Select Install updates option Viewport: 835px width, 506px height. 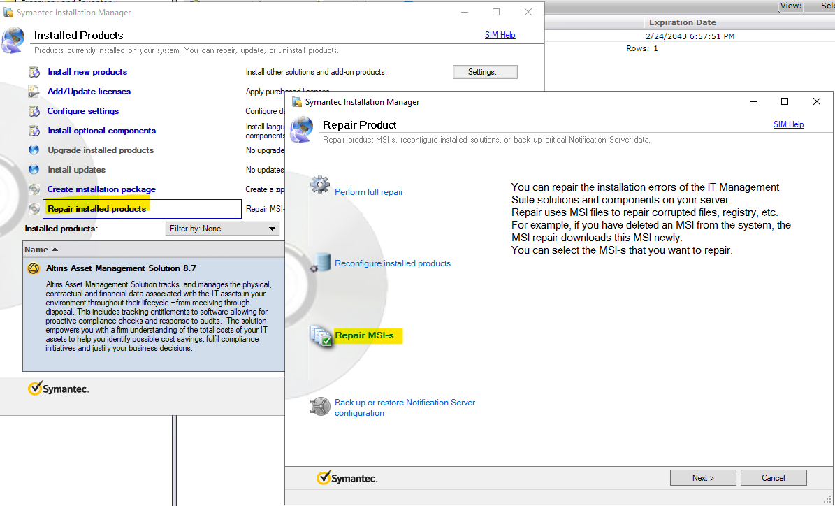click(x=77, y=170)
